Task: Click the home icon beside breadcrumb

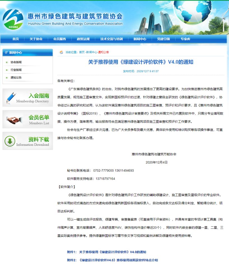Action: point(61,52)
